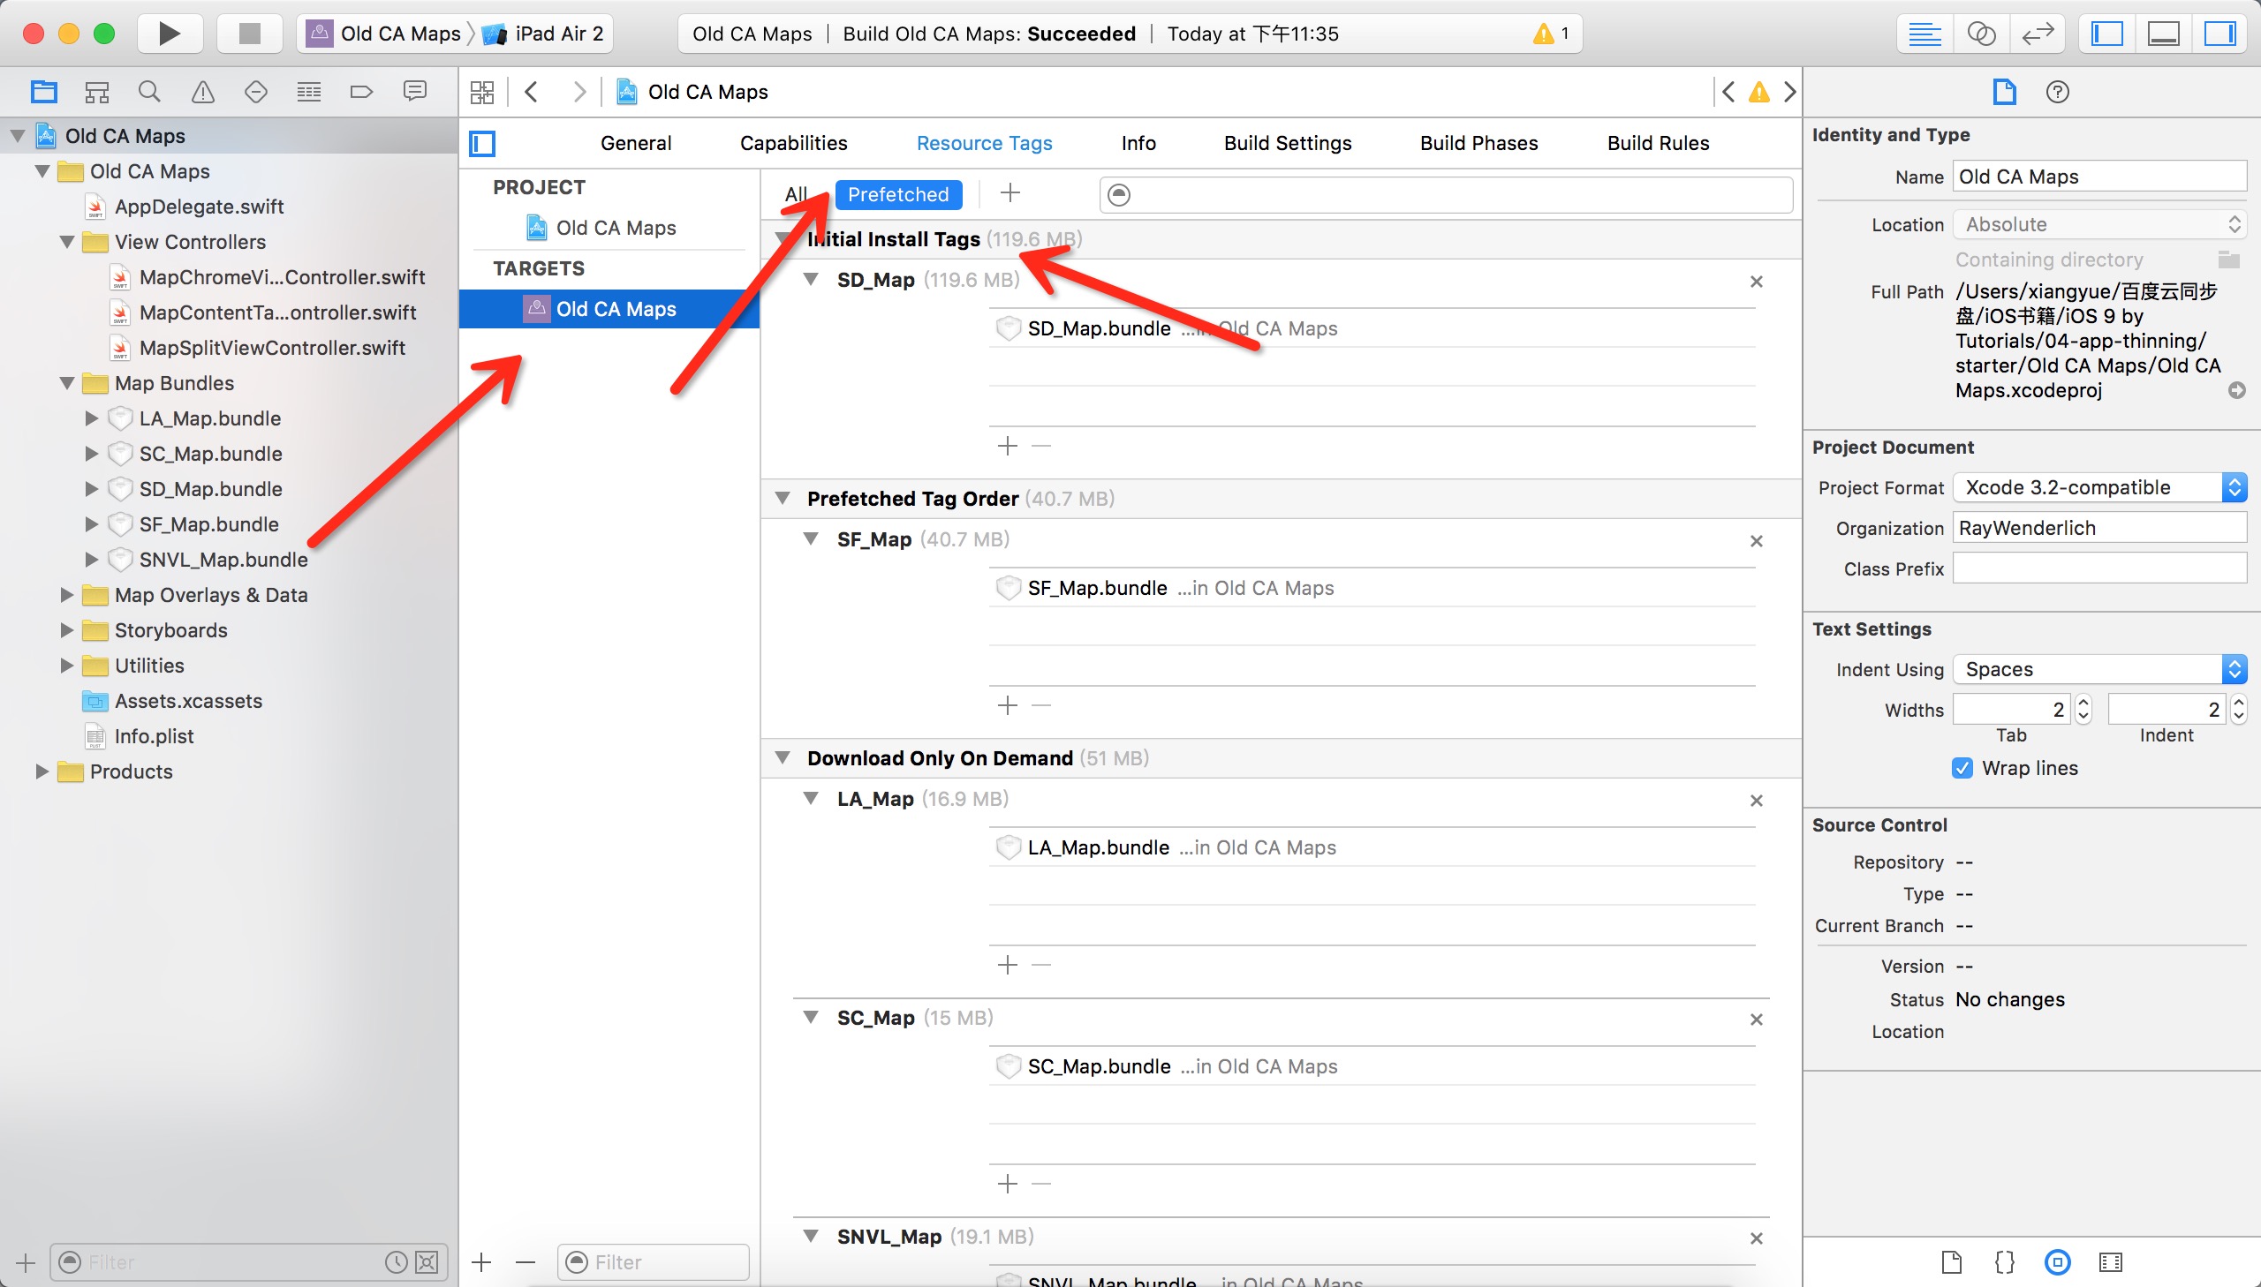Image resolution: width=2261 pixels, height=1287 pixels.
Task: Switch to the Build Settings tab
Action: click(1287, 143)
